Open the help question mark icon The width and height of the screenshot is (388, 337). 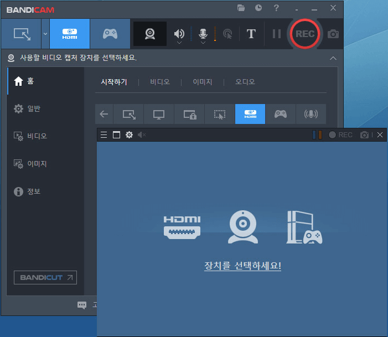[276, 8]
